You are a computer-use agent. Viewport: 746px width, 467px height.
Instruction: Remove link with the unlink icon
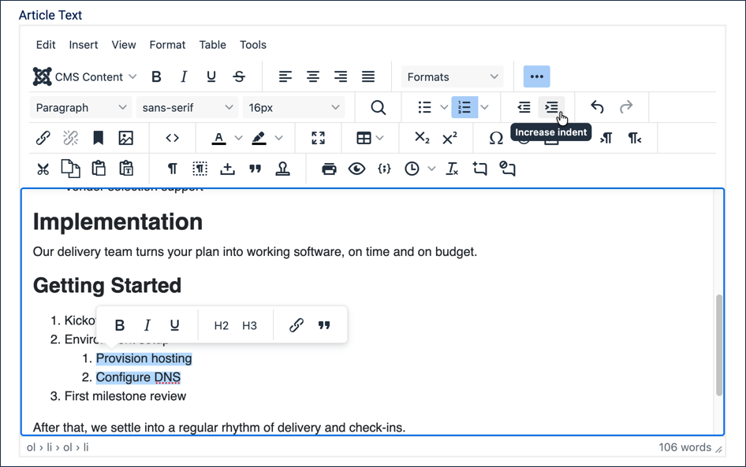[70, 138]
